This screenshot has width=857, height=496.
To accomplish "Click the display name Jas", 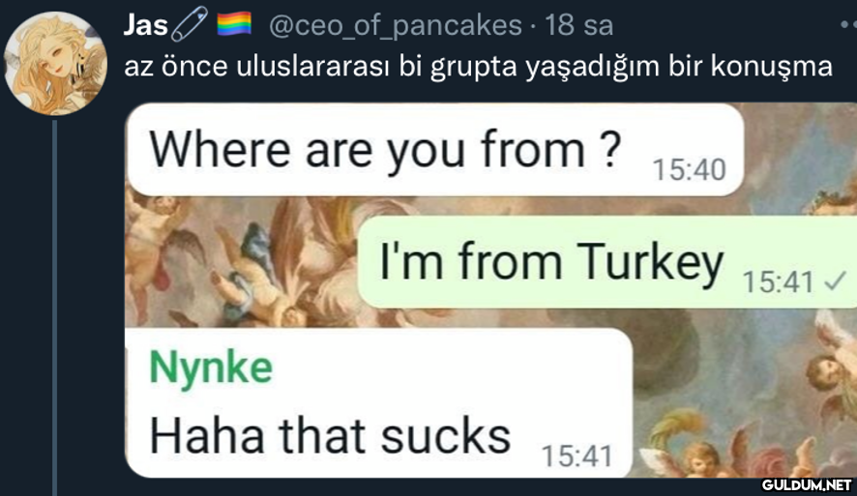I will [x=145, y=25].
